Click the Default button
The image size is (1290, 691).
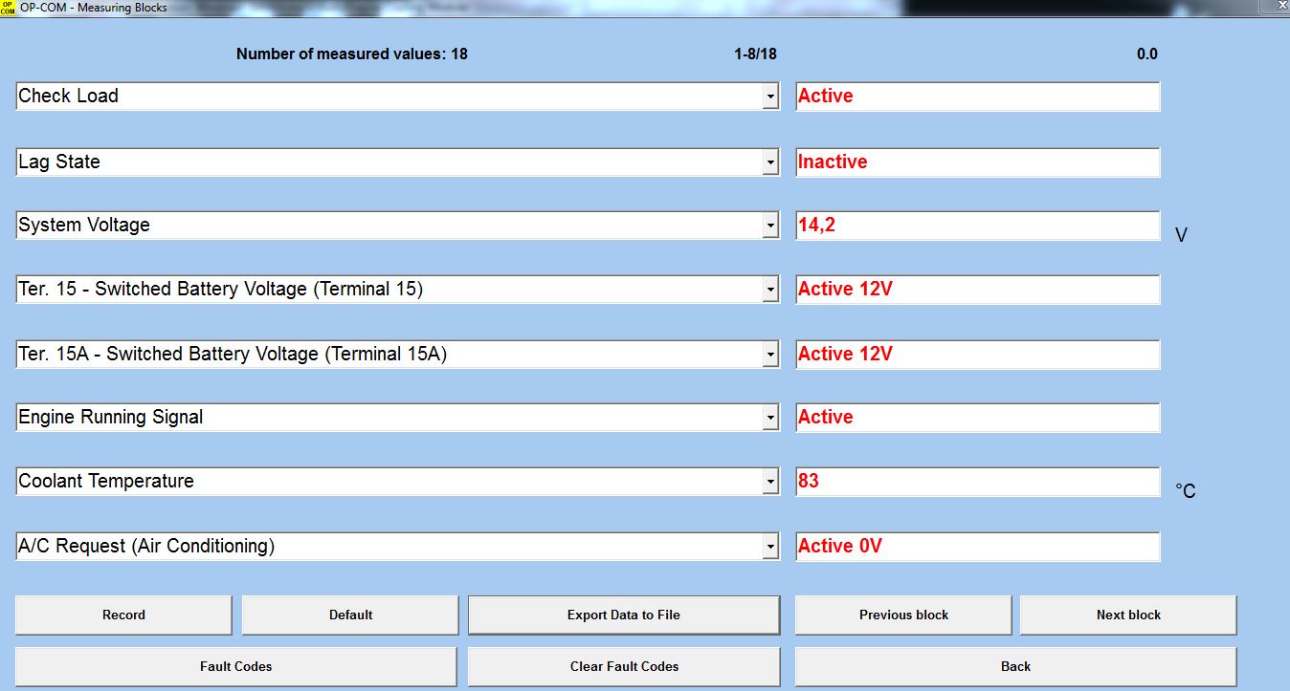click(x=350, y=615)
